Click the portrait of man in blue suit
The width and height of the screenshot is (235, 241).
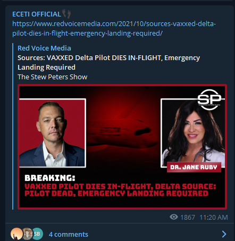[53, 133]
